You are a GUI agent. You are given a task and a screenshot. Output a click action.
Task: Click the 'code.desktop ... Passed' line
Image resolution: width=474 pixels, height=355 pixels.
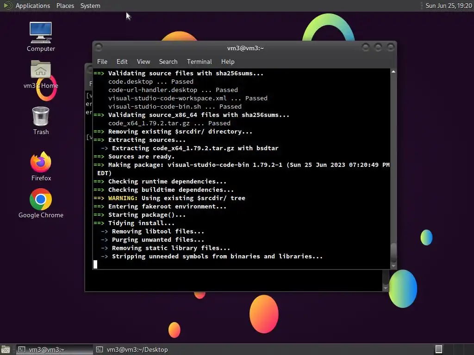pos(150,81)
